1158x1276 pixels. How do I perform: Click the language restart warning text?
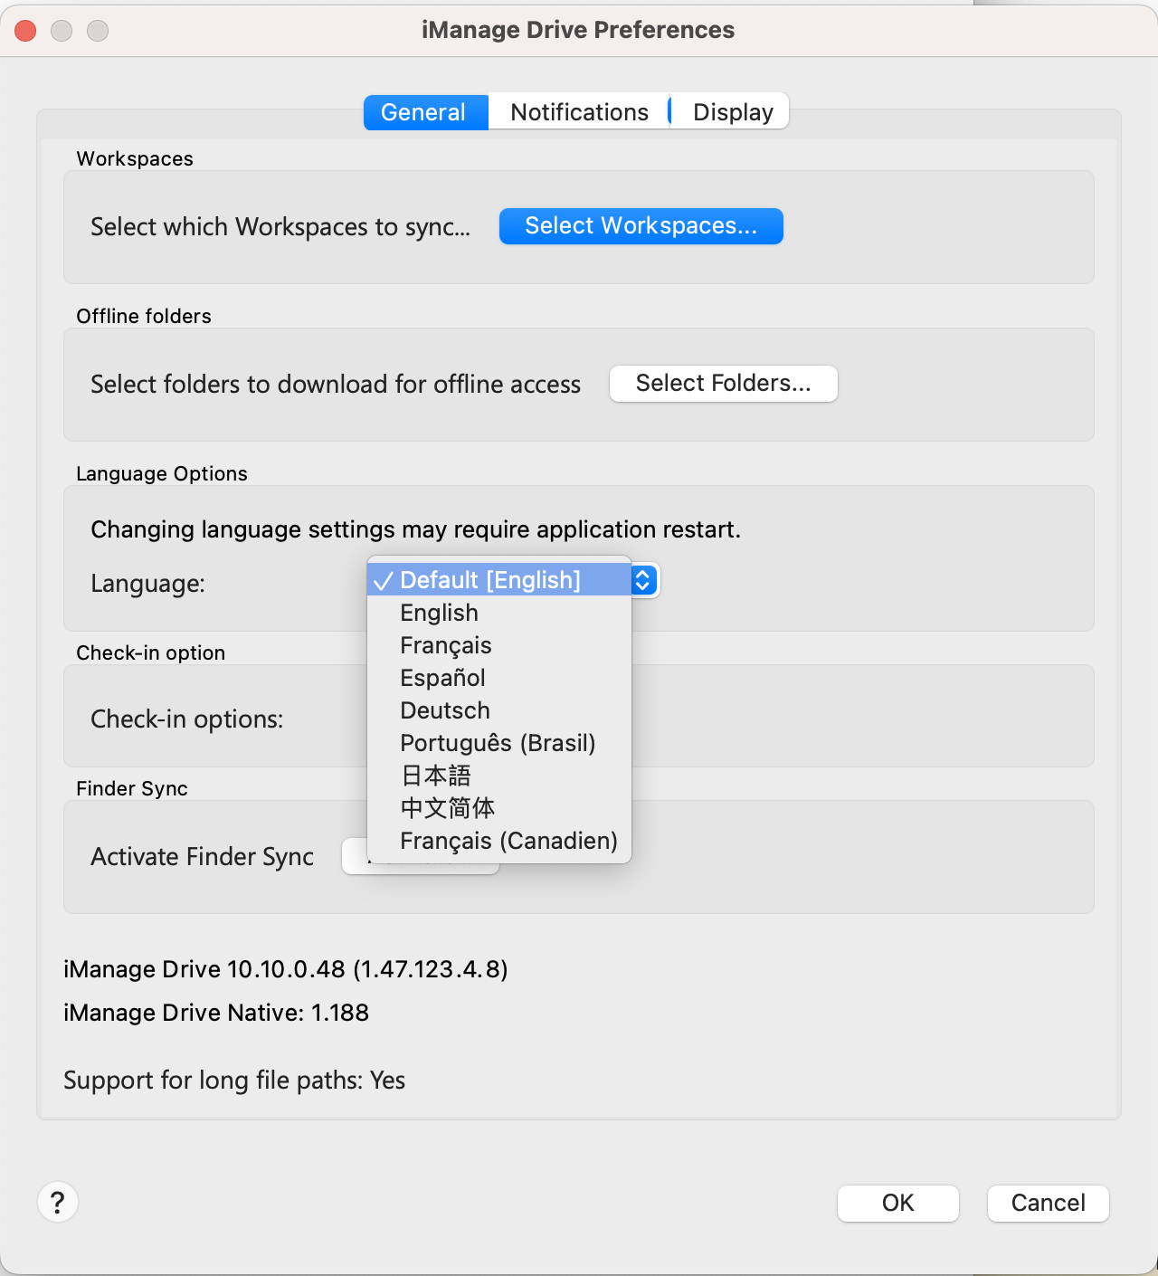click(415, 529)
